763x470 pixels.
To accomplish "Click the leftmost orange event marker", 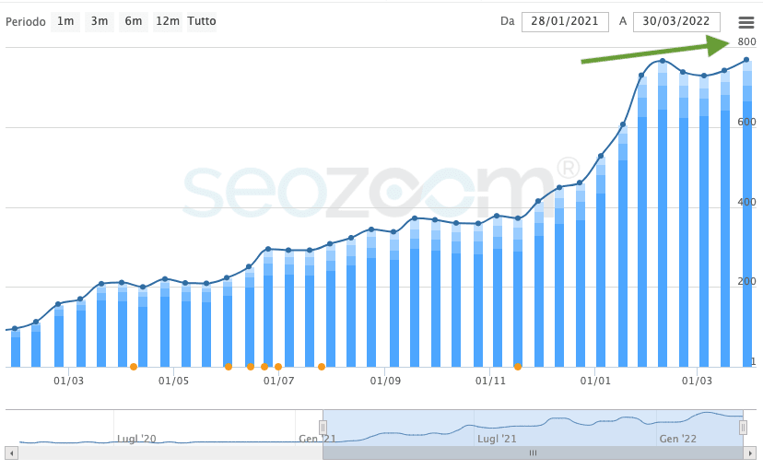I will tap(134, 367).
